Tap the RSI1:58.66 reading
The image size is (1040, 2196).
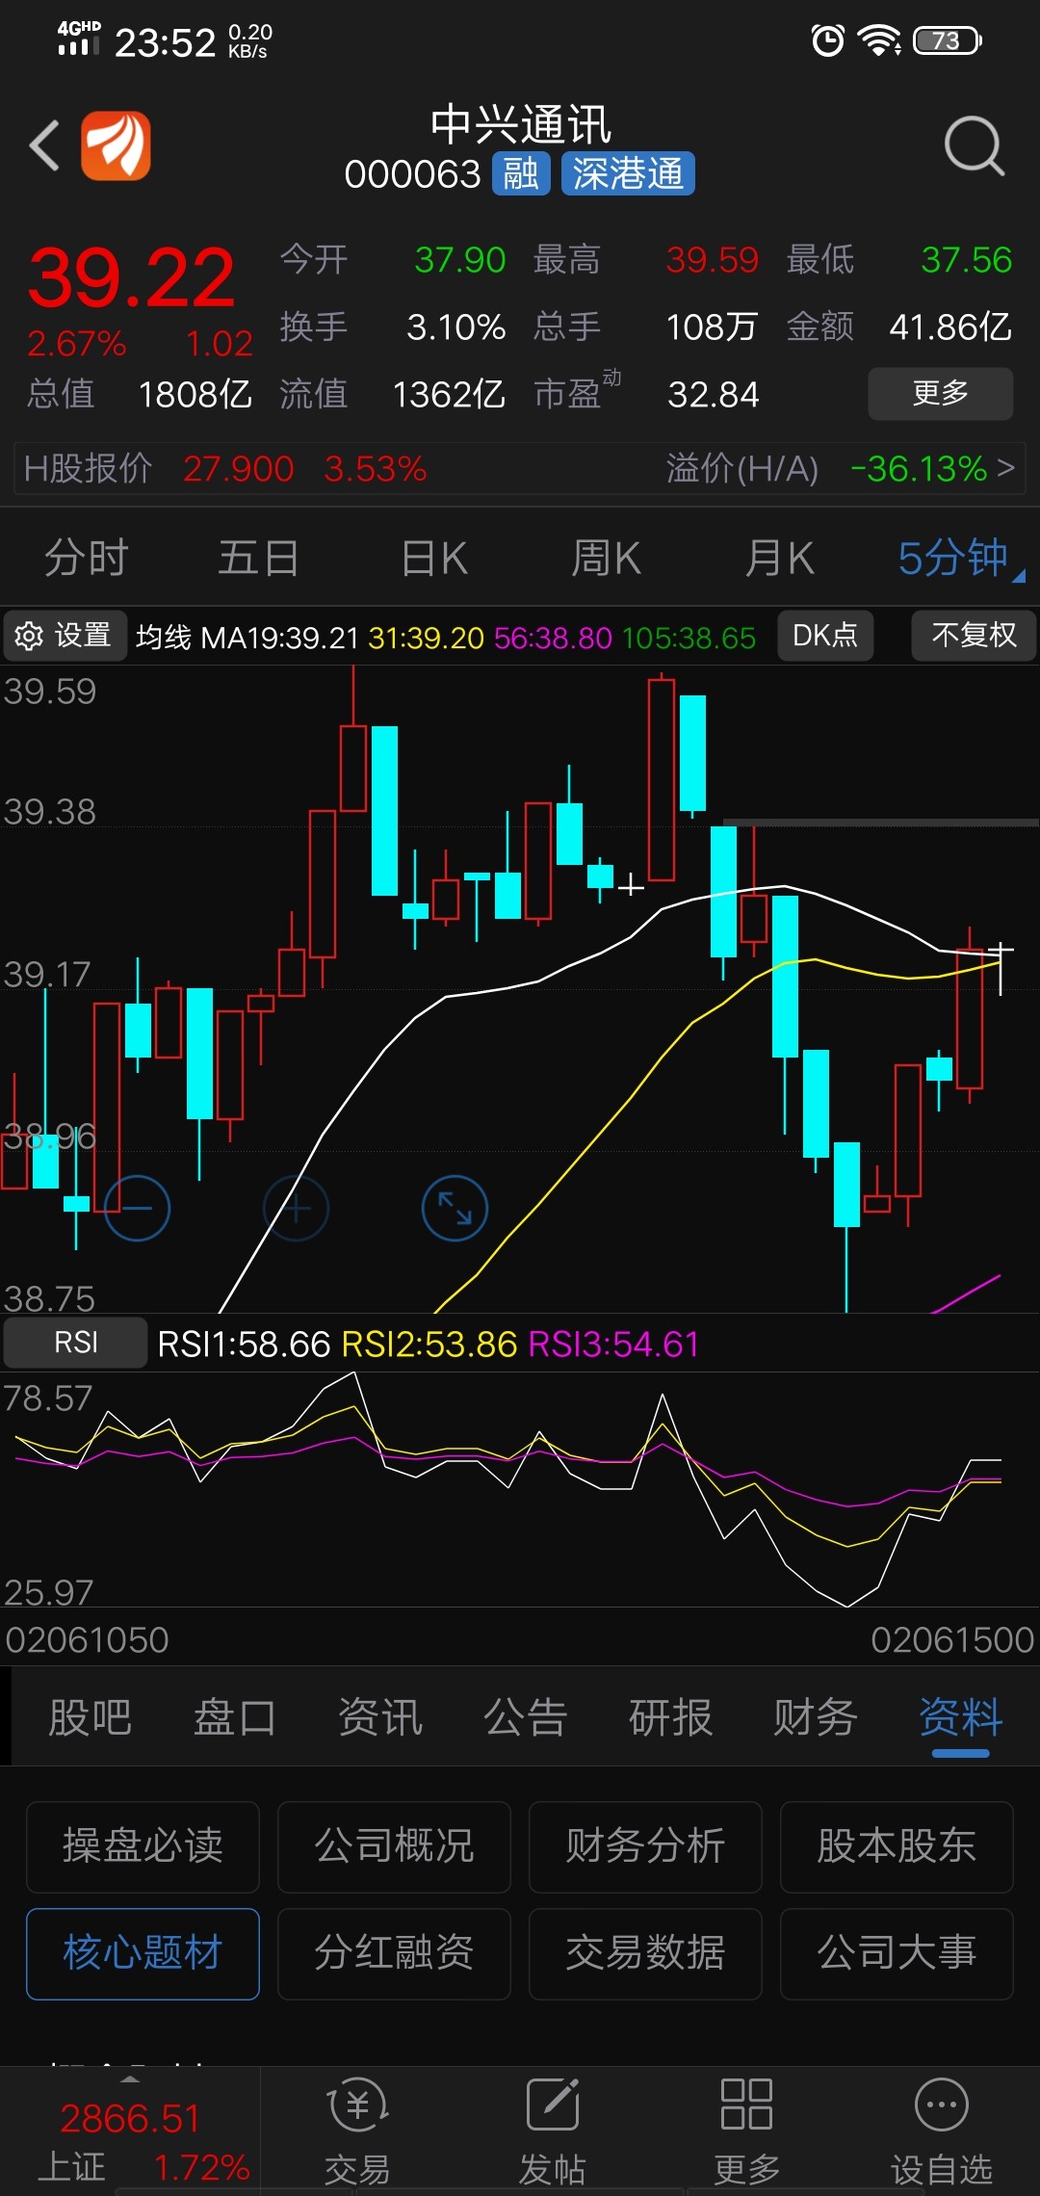coord(244,1344)
